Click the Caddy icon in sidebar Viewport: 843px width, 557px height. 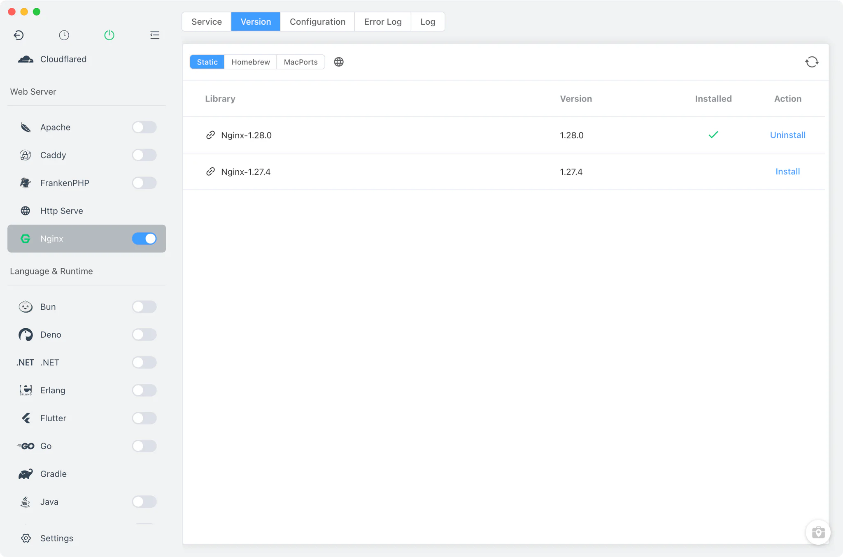tap(26, 155)
